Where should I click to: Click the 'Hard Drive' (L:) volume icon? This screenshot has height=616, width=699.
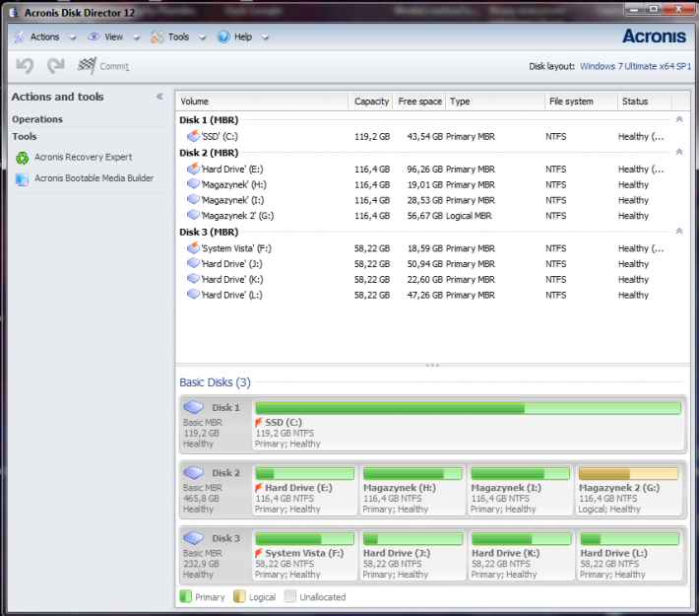[x=193, y=295]
